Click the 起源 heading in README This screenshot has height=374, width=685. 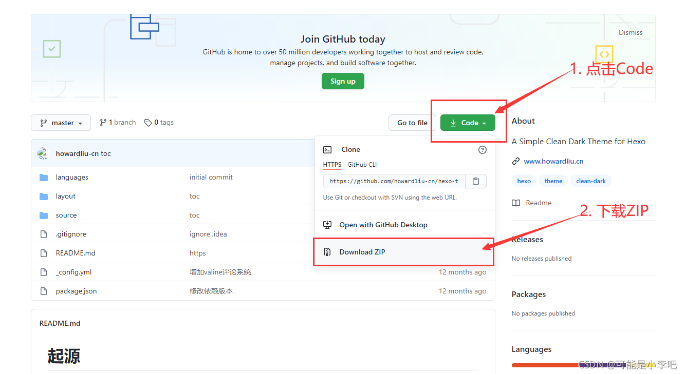click(64, 356)
